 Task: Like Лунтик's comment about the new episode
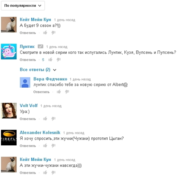click(x=50, y=59)
